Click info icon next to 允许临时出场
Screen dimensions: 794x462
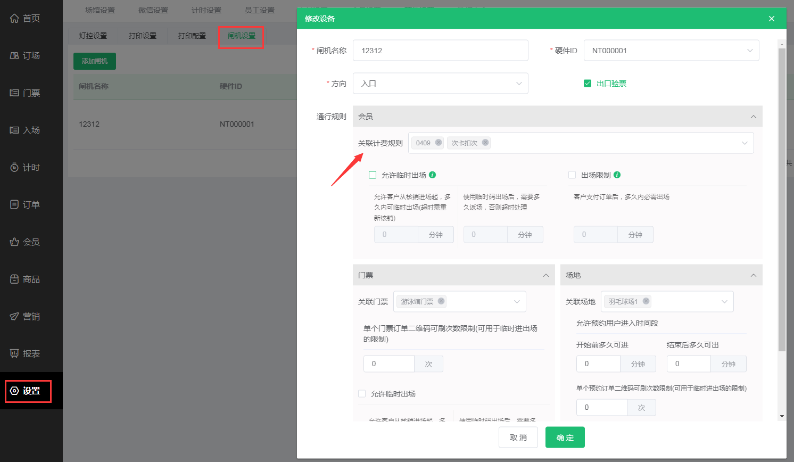[433, 175]
